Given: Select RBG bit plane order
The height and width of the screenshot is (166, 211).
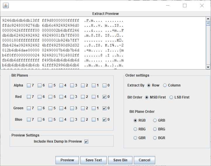Looking at the screenshot, I should (x=135, y=129).
